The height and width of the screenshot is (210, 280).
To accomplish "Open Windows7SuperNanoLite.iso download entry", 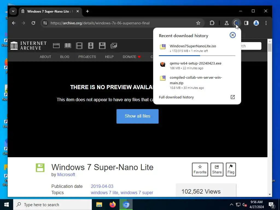I will tap(197, 48).
